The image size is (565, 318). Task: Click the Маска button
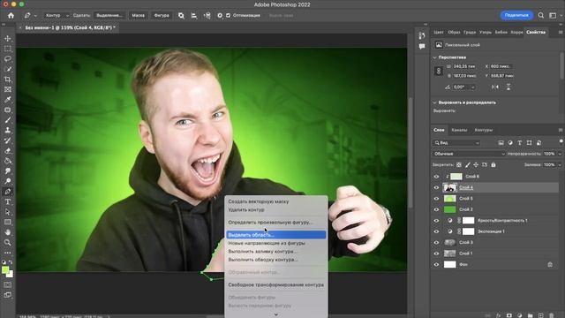[138, 16]
